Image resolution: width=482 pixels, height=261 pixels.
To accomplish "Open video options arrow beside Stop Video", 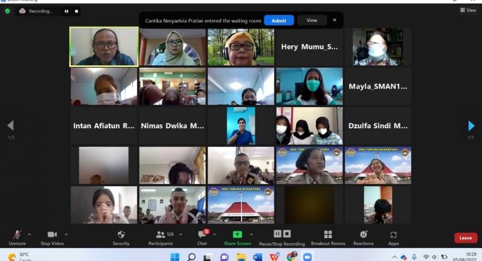I will [x=66, y=234].
